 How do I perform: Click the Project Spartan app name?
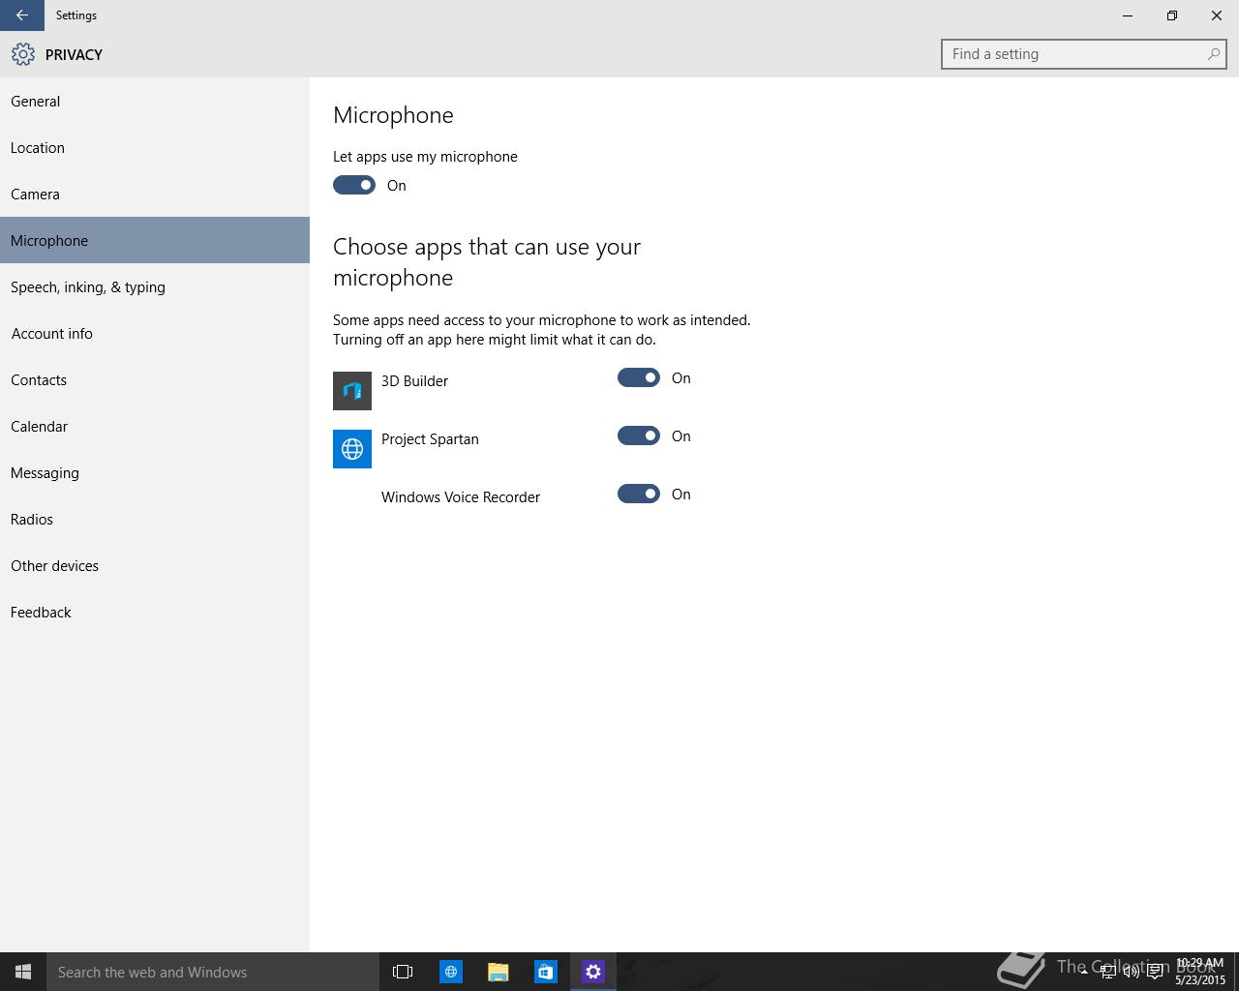(x=430, y=439)
